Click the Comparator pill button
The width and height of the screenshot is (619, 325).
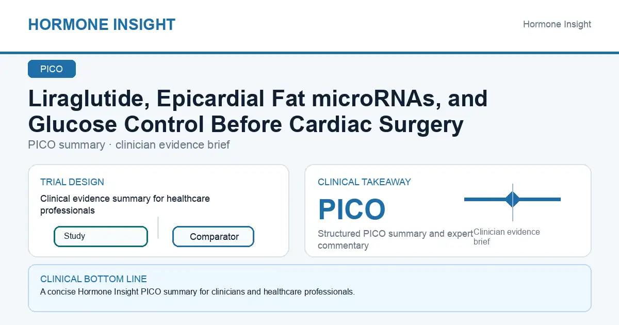click(x=213, y=237)
